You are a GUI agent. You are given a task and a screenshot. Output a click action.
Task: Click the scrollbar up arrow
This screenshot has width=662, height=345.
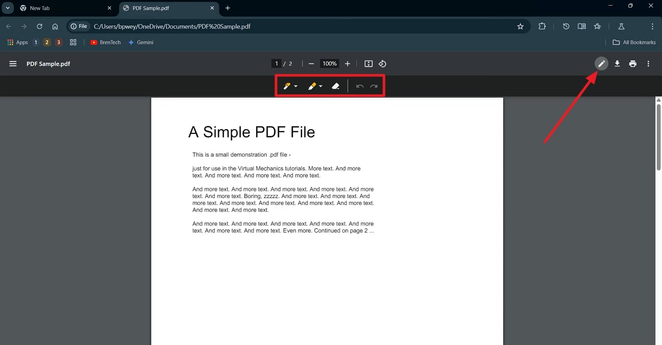[658, 100]
